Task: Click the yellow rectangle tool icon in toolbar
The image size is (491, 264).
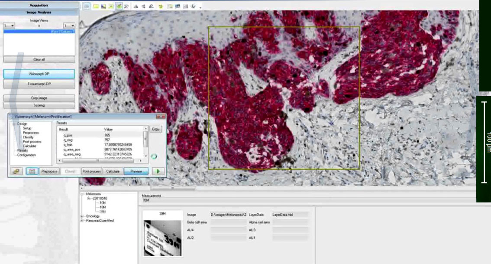Action: (95, 7)
